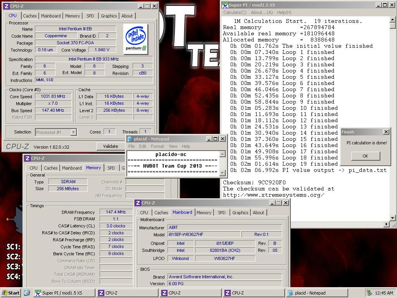
Task: Click the Coppermine code name field
Action: coord(56,36)
